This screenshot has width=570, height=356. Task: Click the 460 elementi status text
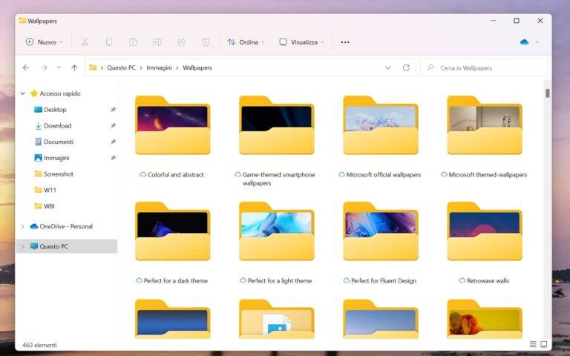point(39,345)
